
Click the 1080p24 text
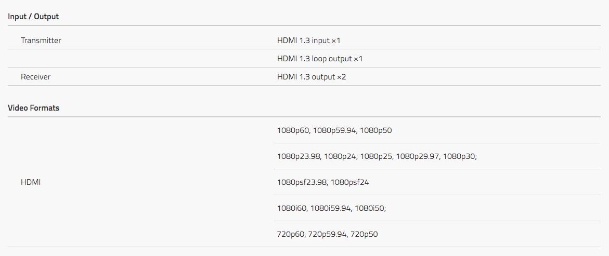pyautogui.click(x=340, y=156)
